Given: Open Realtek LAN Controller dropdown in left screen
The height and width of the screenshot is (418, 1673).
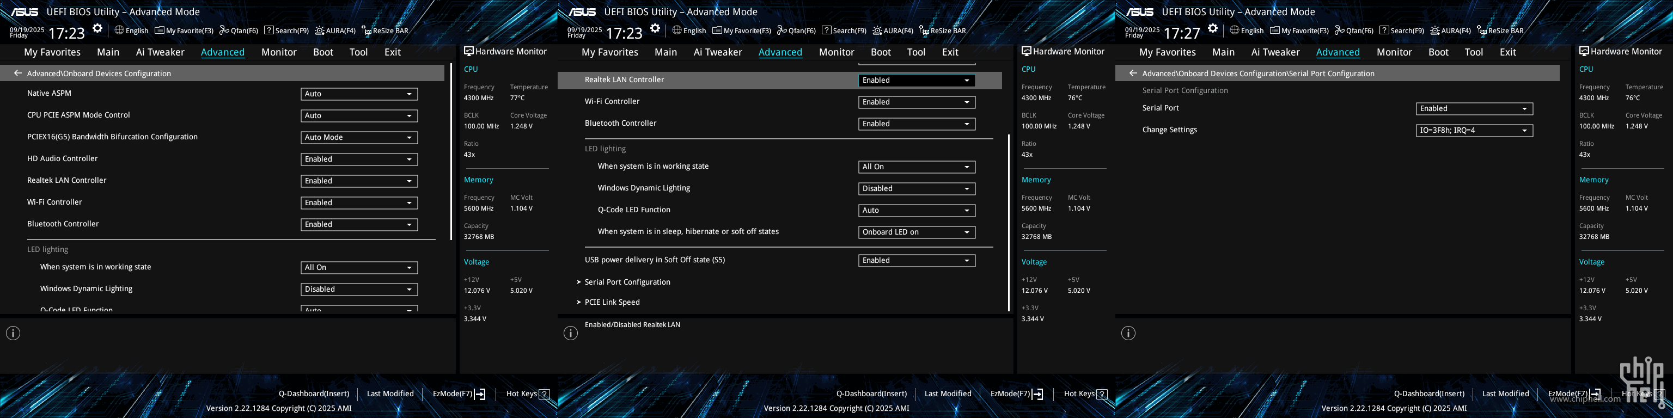Looking at the screenshot, I should 359,181.
